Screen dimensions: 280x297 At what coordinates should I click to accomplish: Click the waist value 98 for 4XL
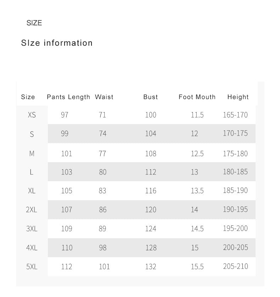(103, 248)
